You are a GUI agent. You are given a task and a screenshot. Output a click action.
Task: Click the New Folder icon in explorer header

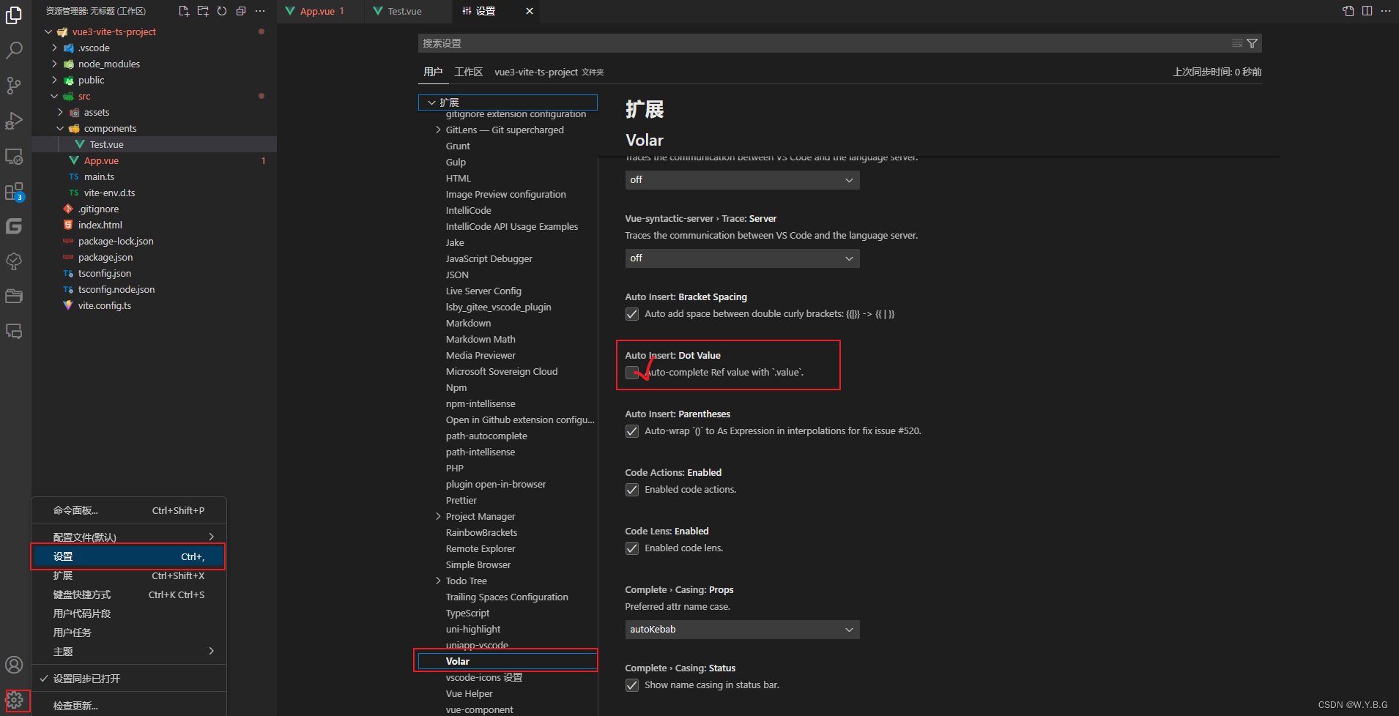coord(203,11)
